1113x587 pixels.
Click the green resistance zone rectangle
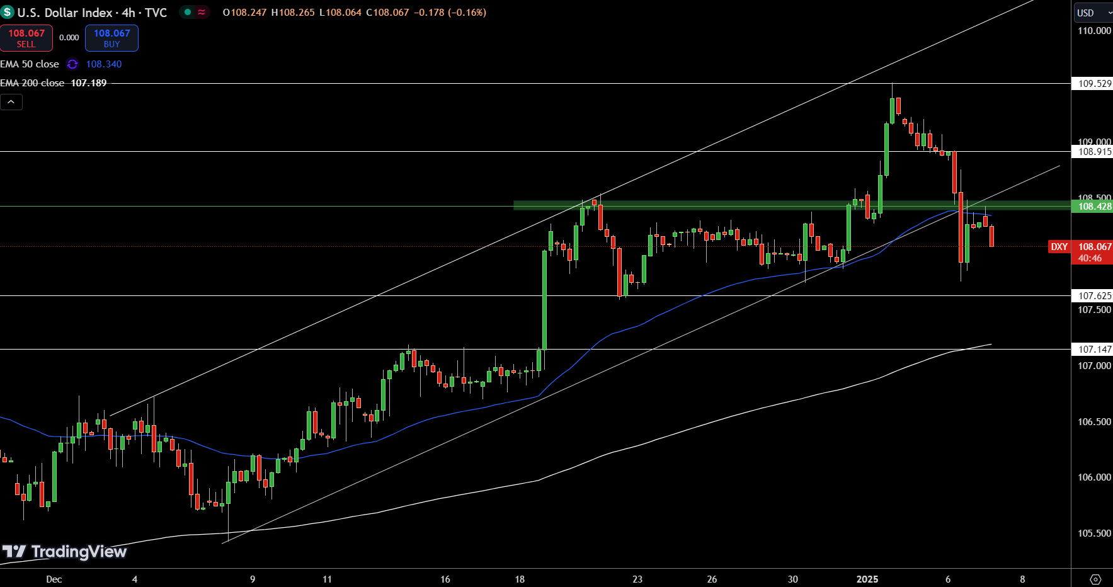click(792, 205)
